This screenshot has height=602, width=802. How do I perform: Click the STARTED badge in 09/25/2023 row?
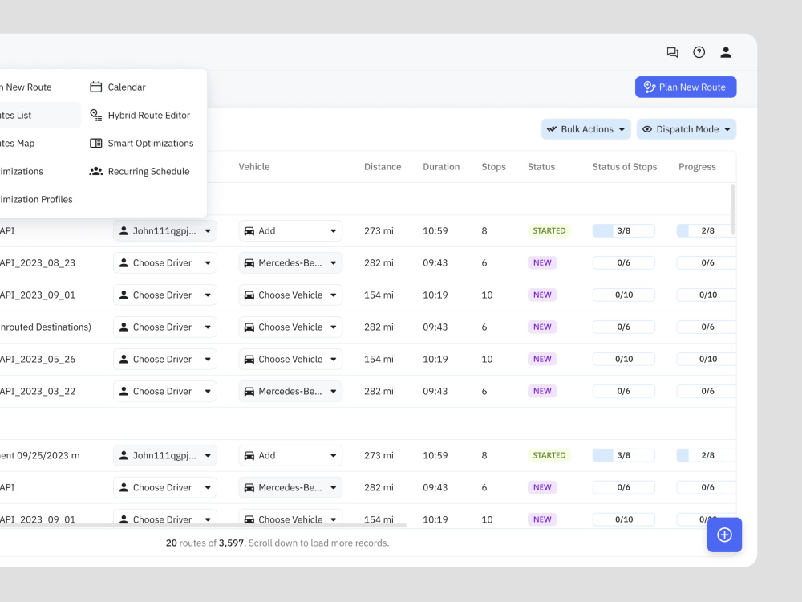click(x=549, y=456)
